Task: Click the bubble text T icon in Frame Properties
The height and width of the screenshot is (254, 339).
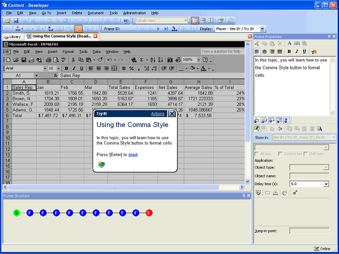Action: [x=297, y=43]
